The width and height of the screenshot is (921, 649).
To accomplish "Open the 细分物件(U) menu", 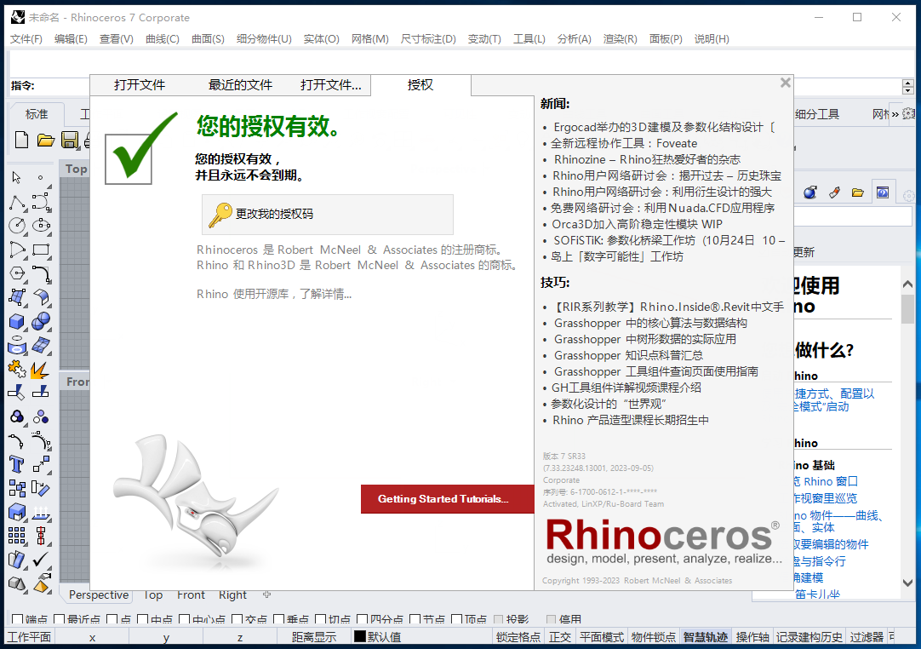I will click(264, 39).
